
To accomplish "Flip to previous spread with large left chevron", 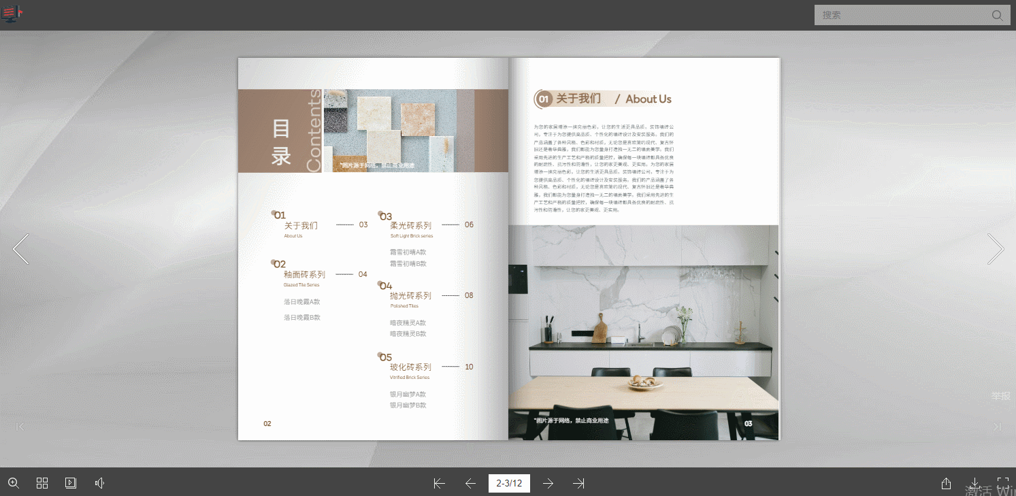I will [21, 249].
